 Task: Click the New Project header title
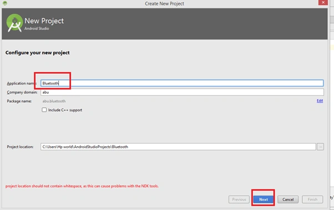pos(44,21)
